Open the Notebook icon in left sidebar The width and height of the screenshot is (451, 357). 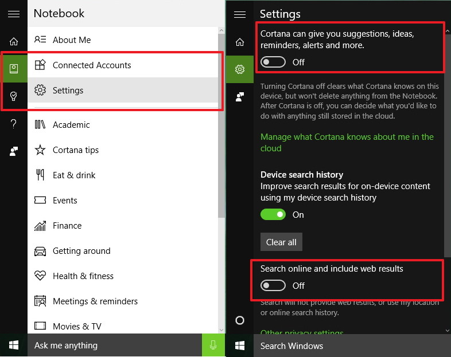pyautogui.click(x=14, y=69)
